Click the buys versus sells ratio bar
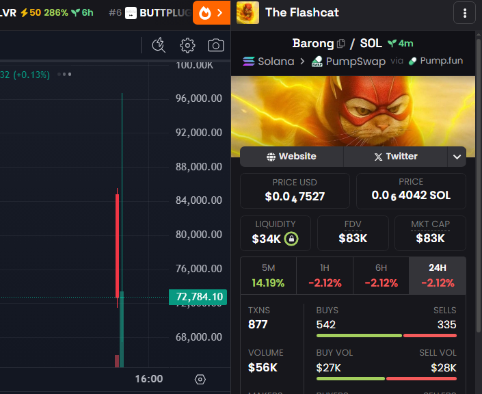The height and width of the screenshot is (394, 482). coord(386,336)
